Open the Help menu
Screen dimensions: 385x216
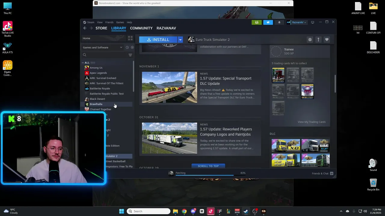(129, 22)
